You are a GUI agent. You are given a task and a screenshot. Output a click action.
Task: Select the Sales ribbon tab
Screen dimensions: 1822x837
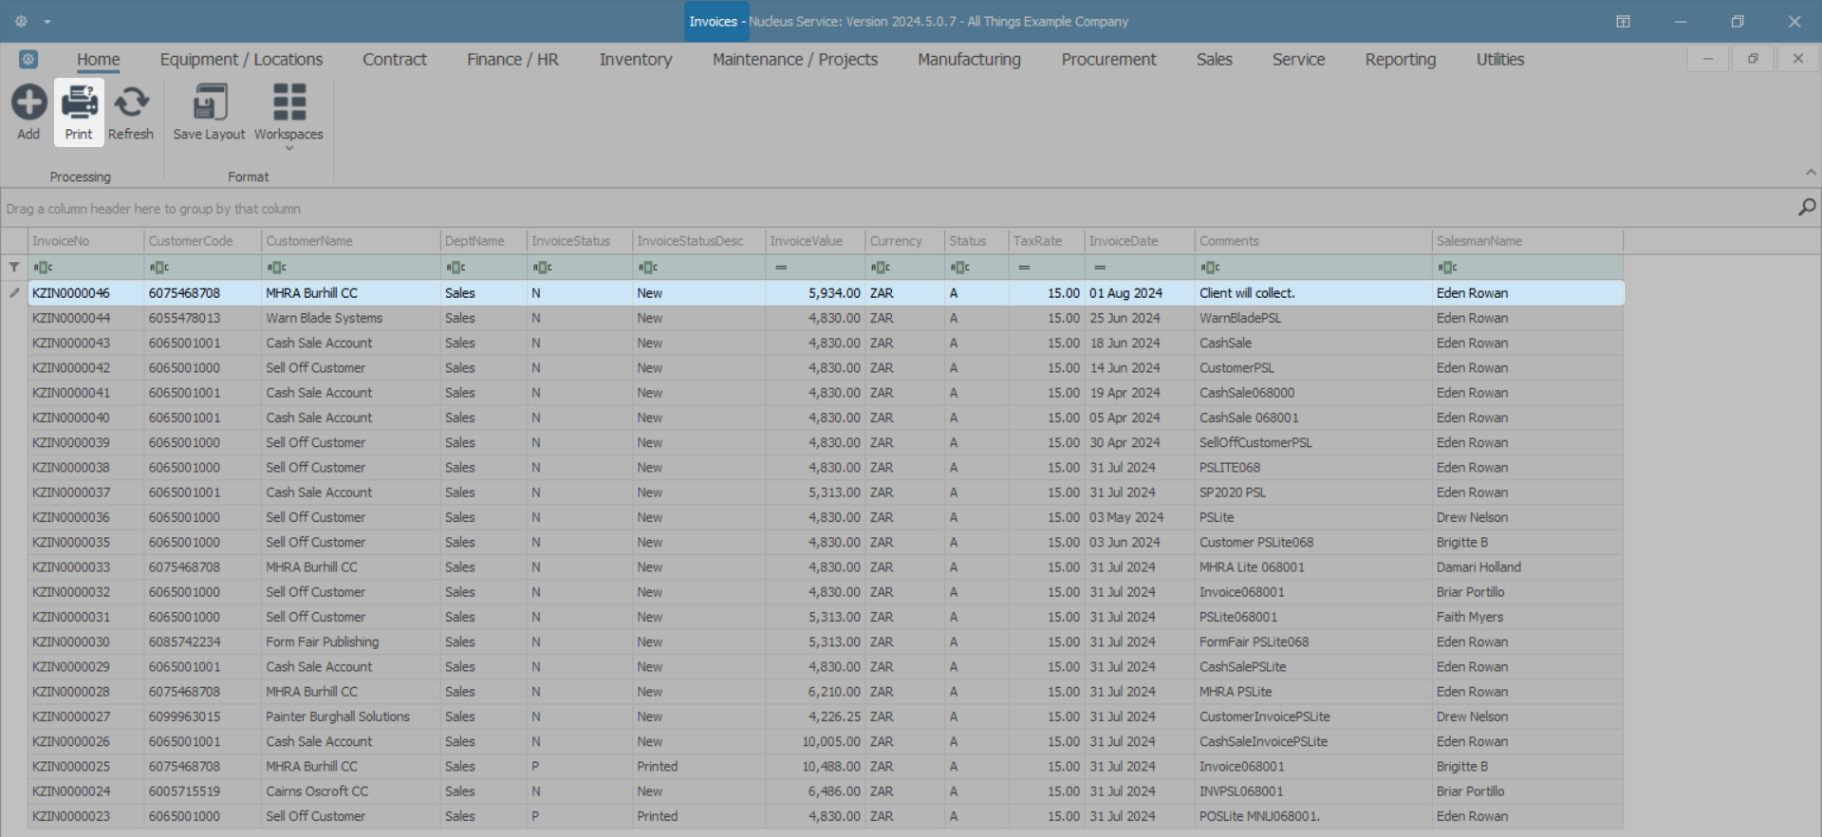pyautogui.click(x=1215, y=59)
